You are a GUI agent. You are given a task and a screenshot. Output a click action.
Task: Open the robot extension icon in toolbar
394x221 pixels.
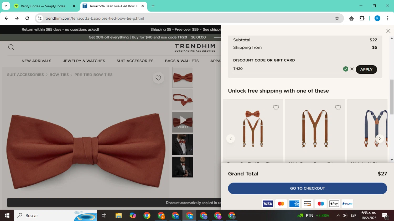tap(351, 18)
